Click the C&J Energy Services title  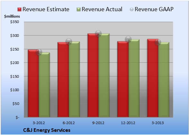click(x=47, y=130)
